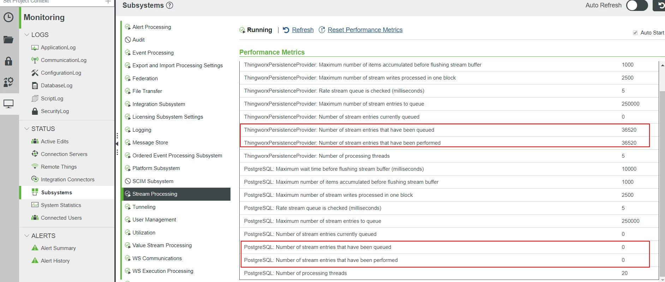Click the value 36520 for entries queued

tap(629, 130)
